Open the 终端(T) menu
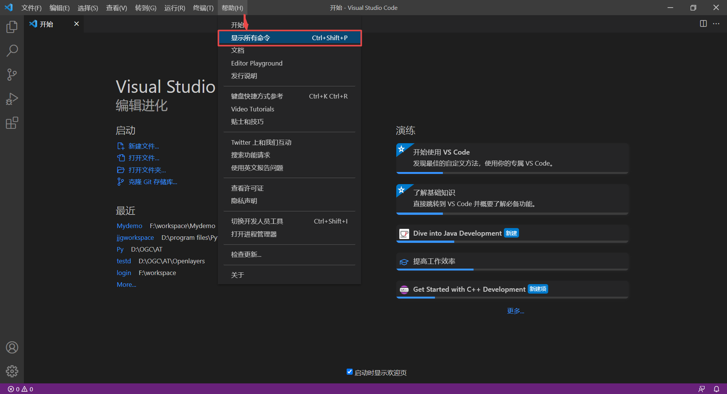This screenshot has height=394, width=727. tap(203, 8)
